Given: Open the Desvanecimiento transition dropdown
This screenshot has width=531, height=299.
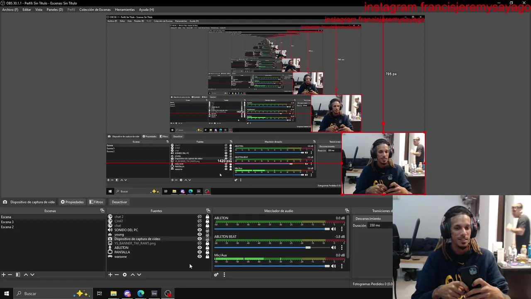Looking at the screenshot, I should coord(373,218).
